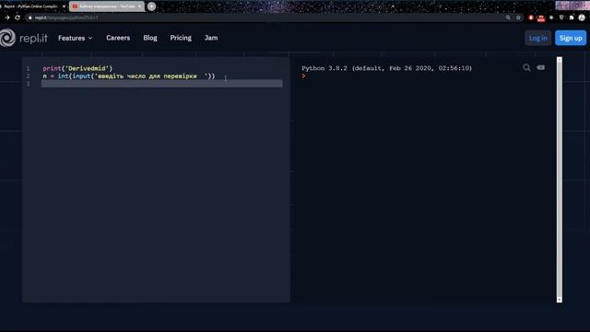This screenshot has width=590, height=332.
Task: Click the shield extension icon
Action: pos(561,18)
